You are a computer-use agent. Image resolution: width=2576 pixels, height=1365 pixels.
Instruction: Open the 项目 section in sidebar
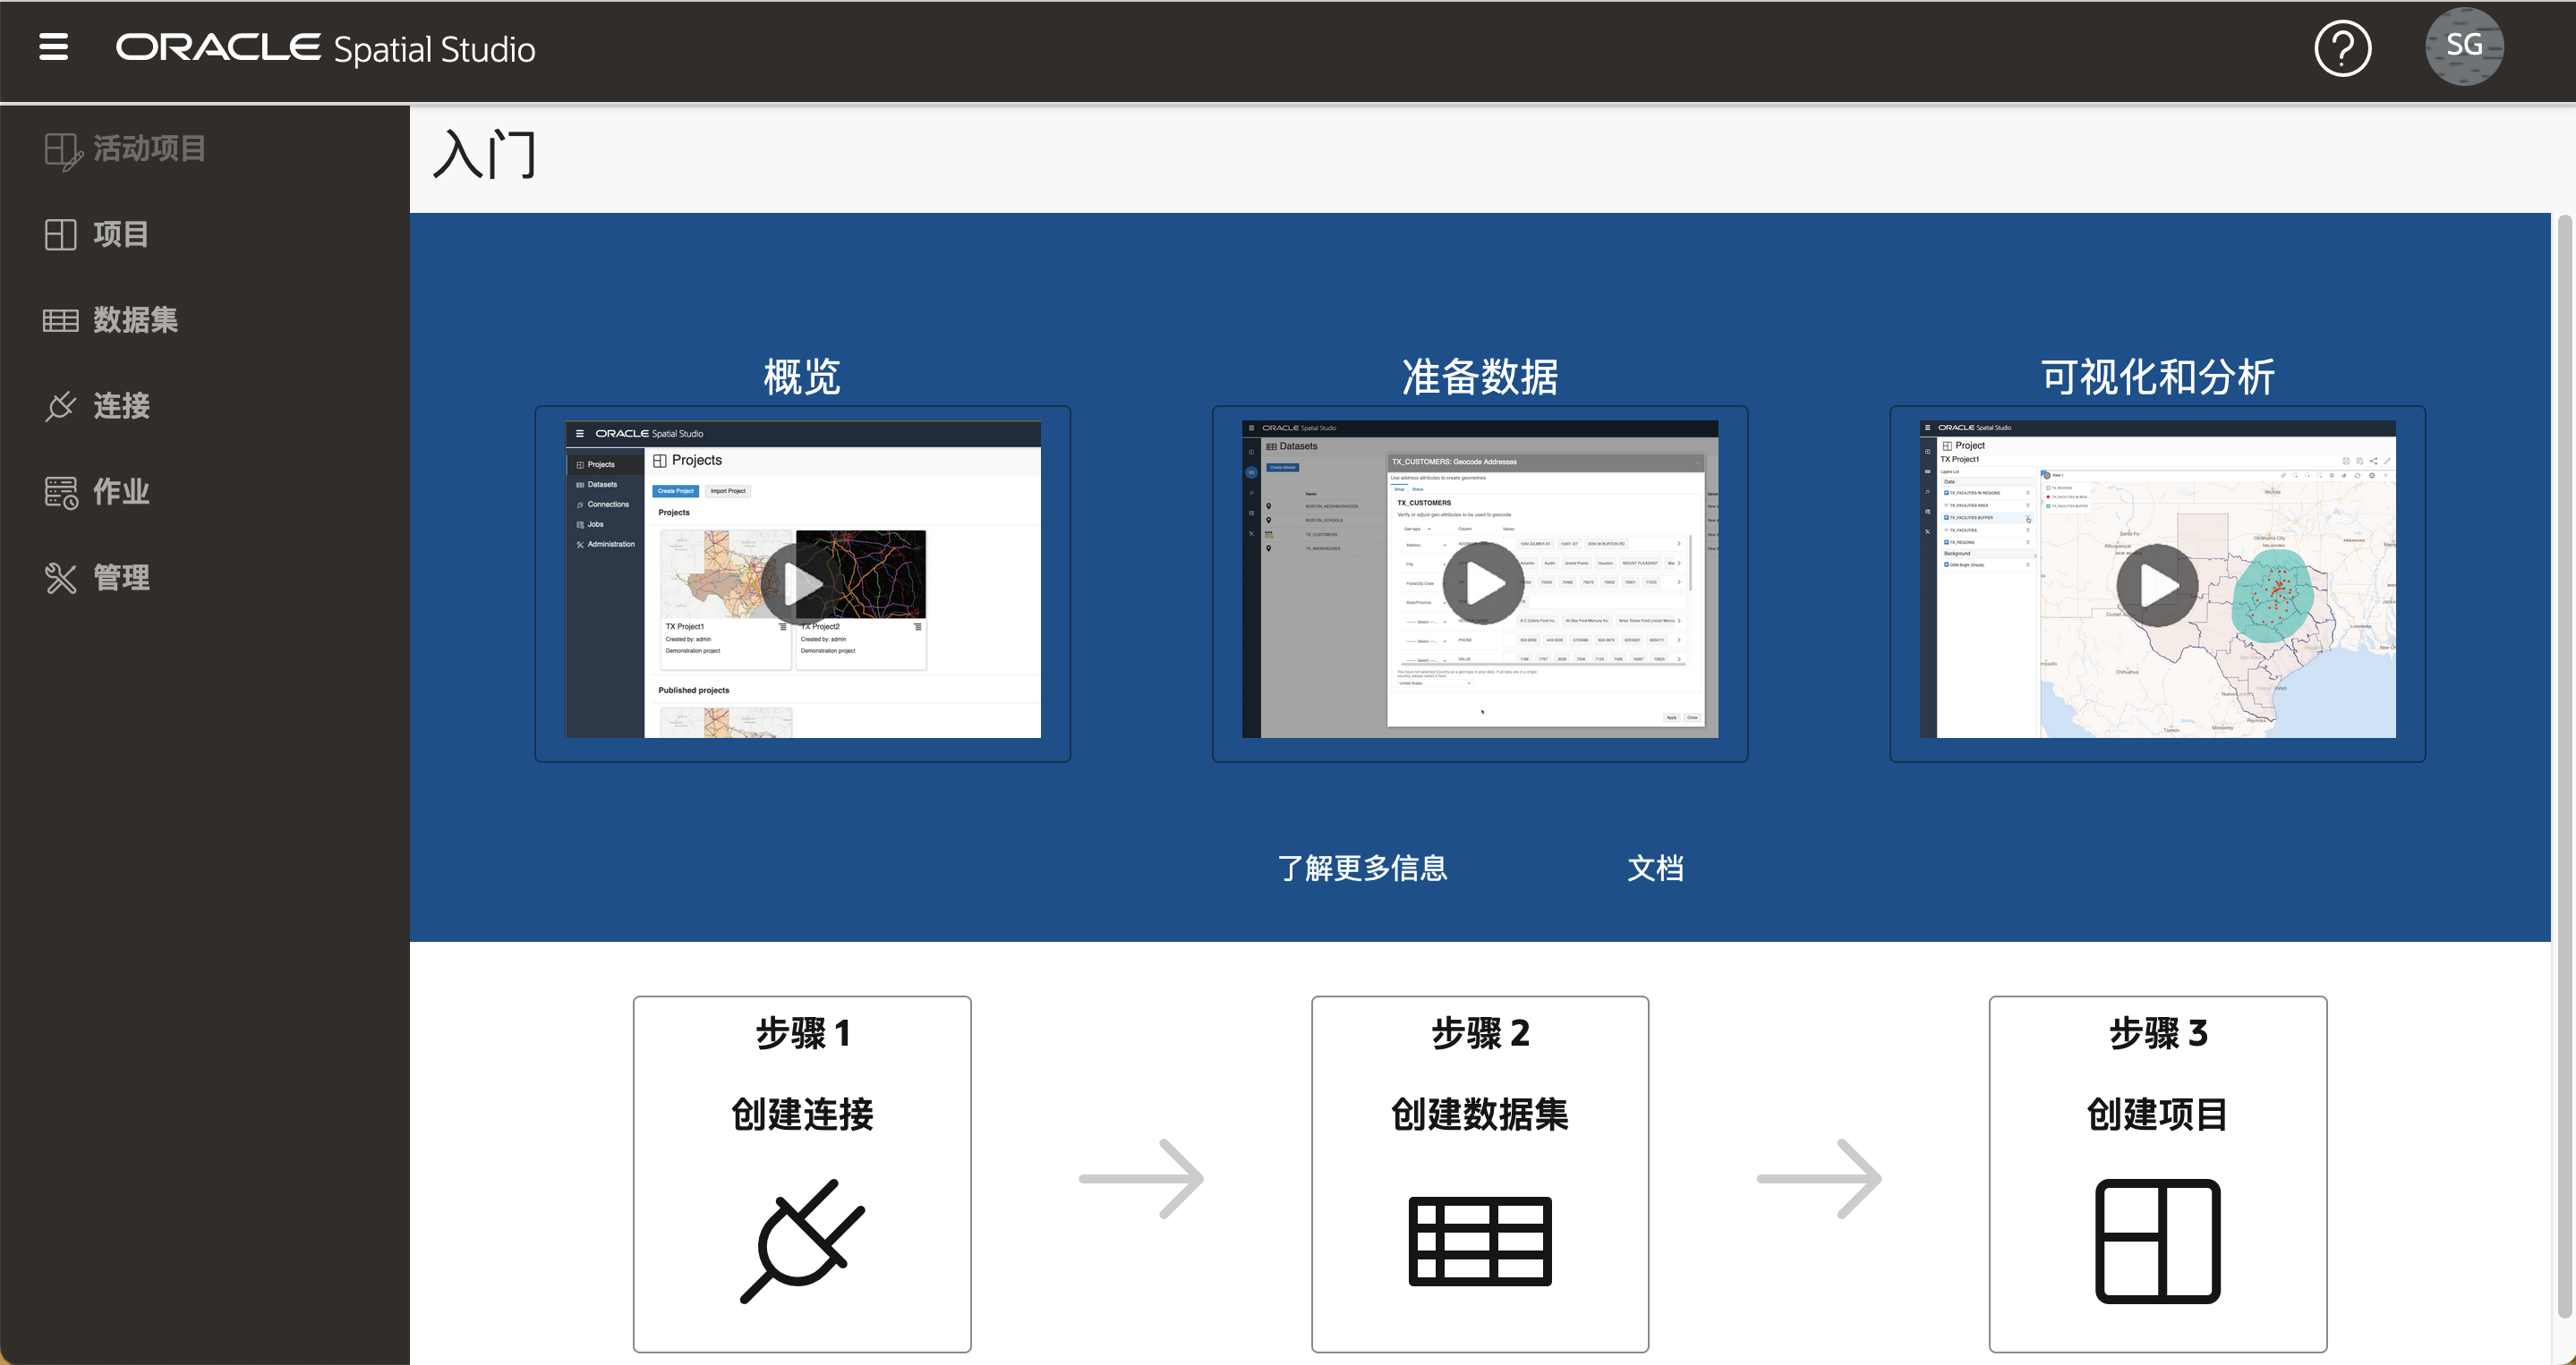coord(119,235)
